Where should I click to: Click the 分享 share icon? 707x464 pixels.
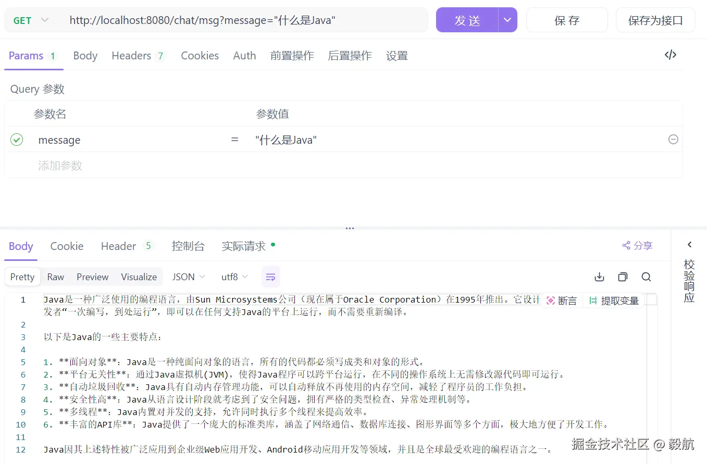click(637, 245)
